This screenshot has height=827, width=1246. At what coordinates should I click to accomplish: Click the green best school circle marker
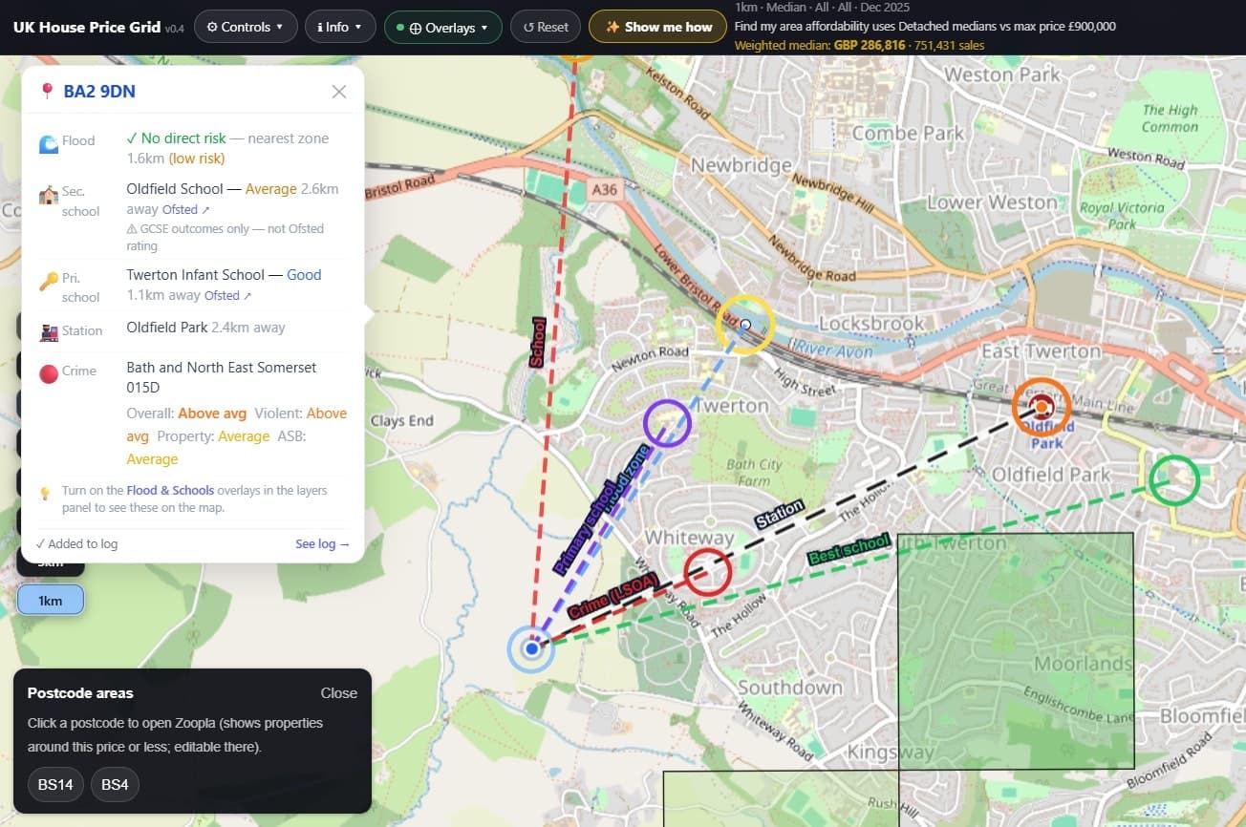coord(1173,480)
